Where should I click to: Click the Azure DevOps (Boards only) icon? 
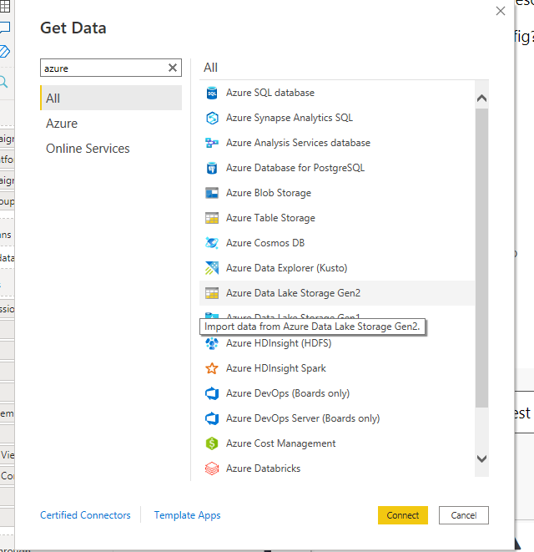coord(212,393)
